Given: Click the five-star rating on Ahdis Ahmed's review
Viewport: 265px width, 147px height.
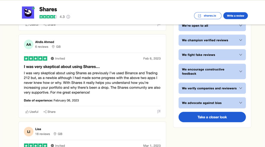Looking at the screenshot, I should (35, 58).
